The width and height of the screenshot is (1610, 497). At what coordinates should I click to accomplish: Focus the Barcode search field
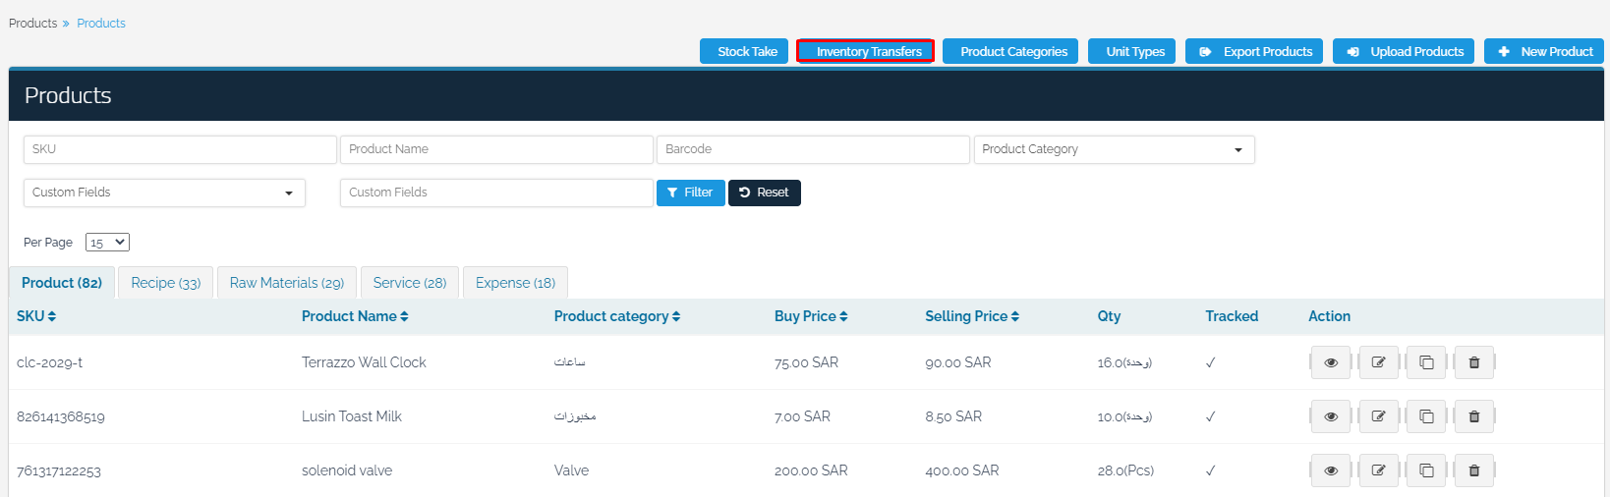(x=812, y=149)
